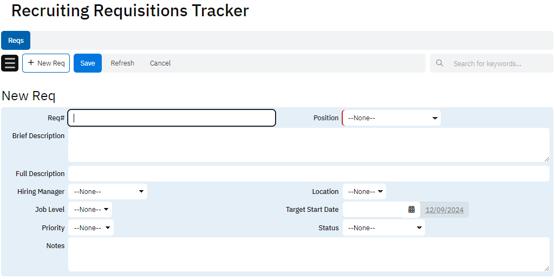Click the Notes field resize corner

pos(546,268)
